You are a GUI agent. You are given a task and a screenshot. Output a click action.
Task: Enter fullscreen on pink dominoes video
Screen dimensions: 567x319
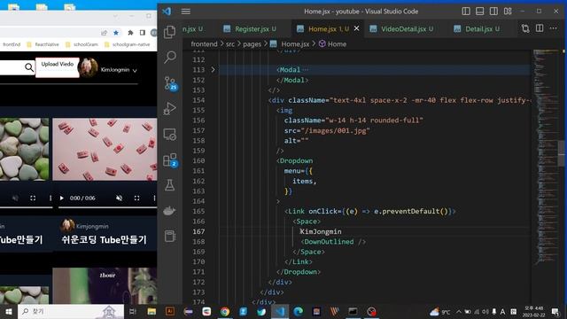tap(136, 198)
